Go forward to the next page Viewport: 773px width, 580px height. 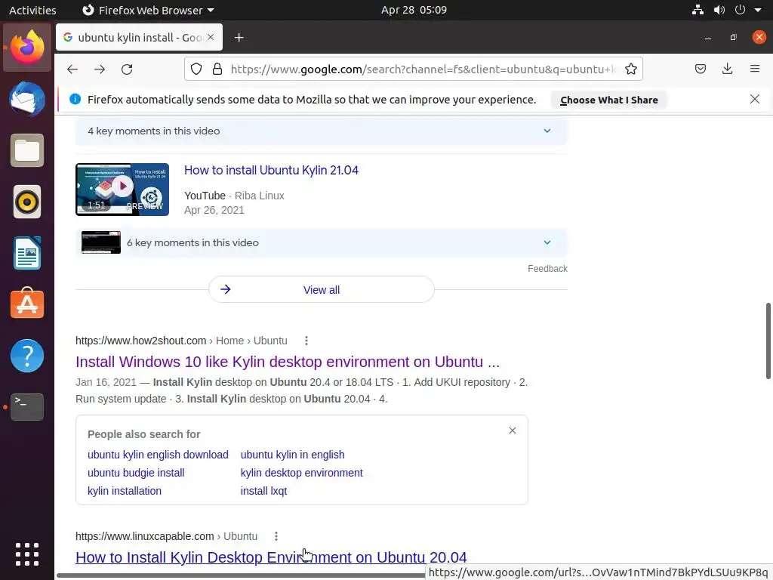click(x=100, y=69)
